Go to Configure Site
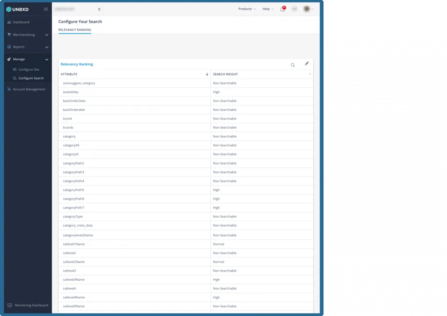447x316 pixels. 29,69
